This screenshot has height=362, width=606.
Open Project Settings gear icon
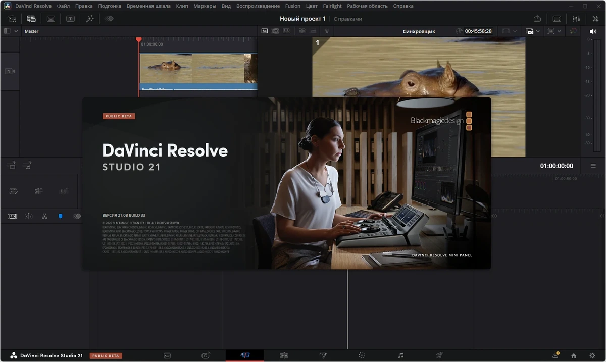click(x=592, y=355)
